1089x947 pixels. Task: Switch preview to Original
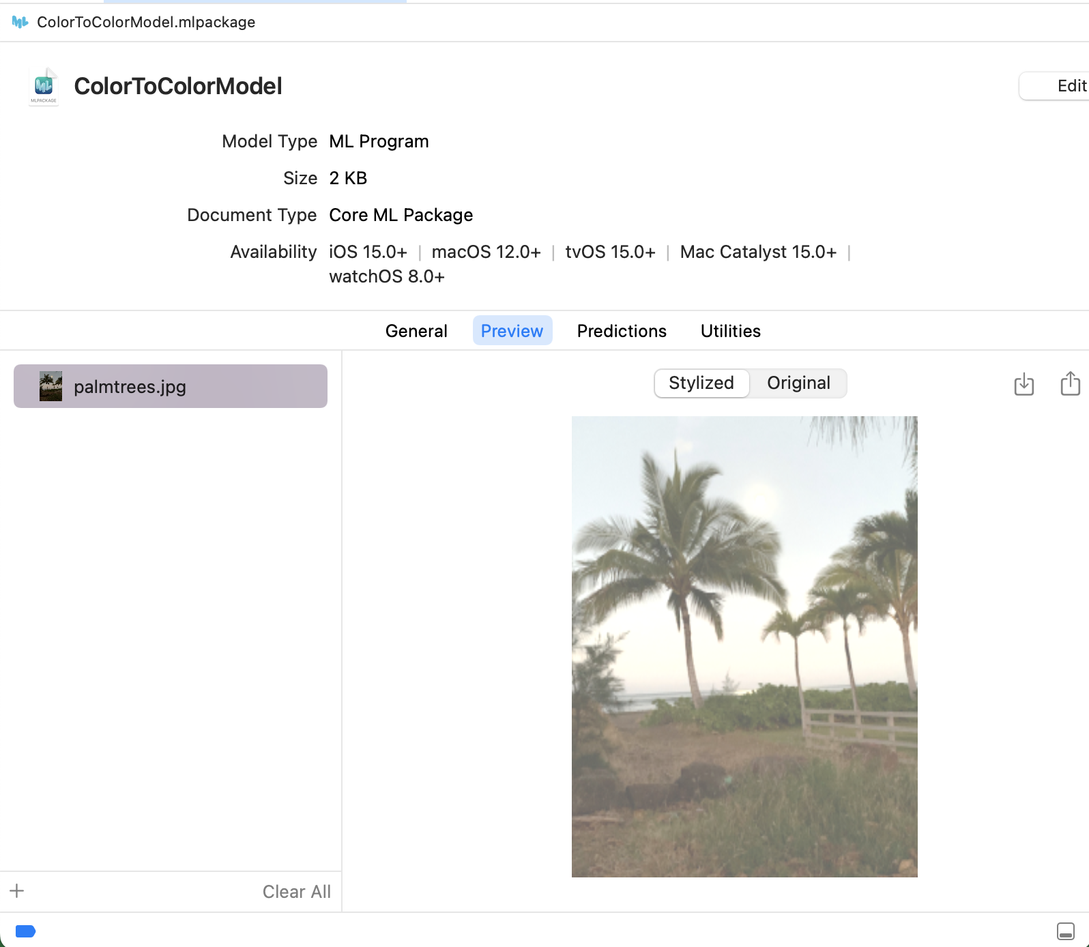[798, 383]
